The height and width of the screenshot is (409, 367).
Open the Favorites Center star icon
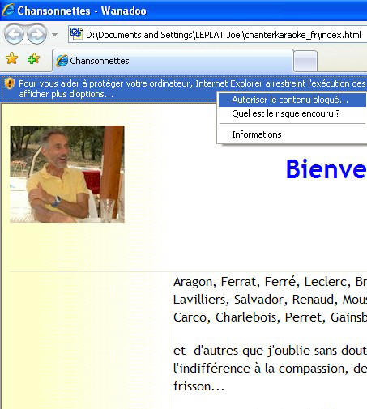point(12,58)
